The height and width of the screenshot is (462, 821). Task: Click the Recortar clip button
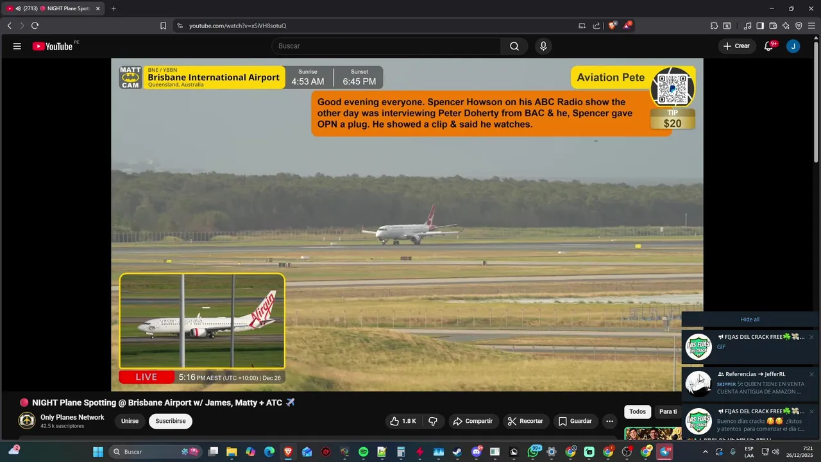[526, 422]
